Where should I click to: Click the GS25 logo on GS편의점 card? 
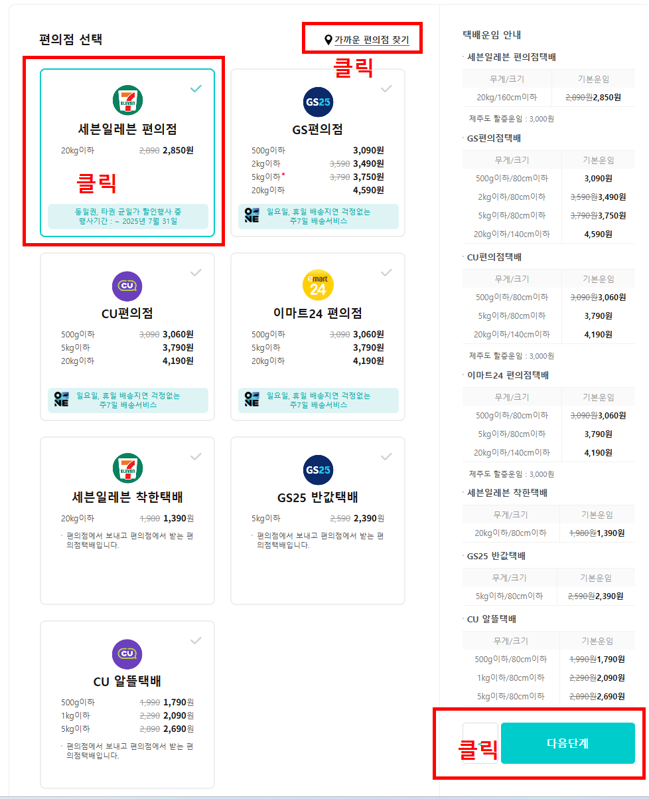tap(318, 102)
